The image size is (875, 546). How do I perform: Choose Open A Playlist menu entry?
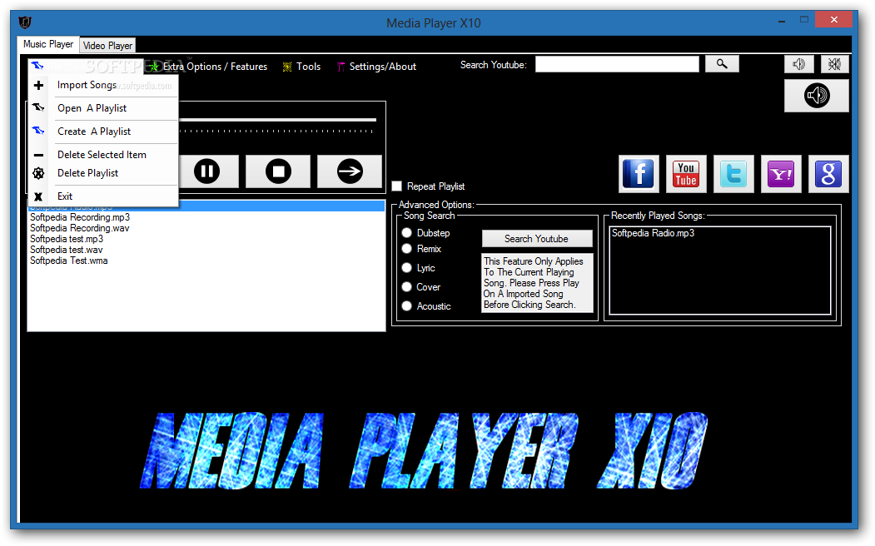point(103,108)
